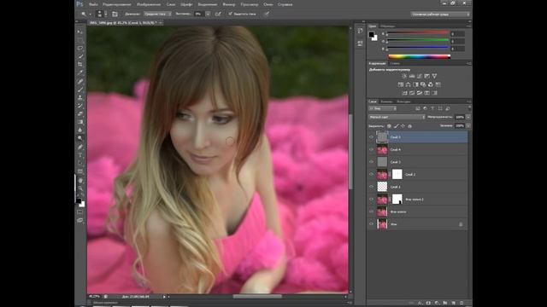Open the Окно menu
547x307 pixels.
coord(268,4)
